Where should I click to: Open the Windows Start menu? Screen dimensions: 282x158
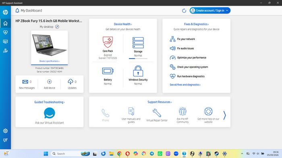[x=46, y=154]
